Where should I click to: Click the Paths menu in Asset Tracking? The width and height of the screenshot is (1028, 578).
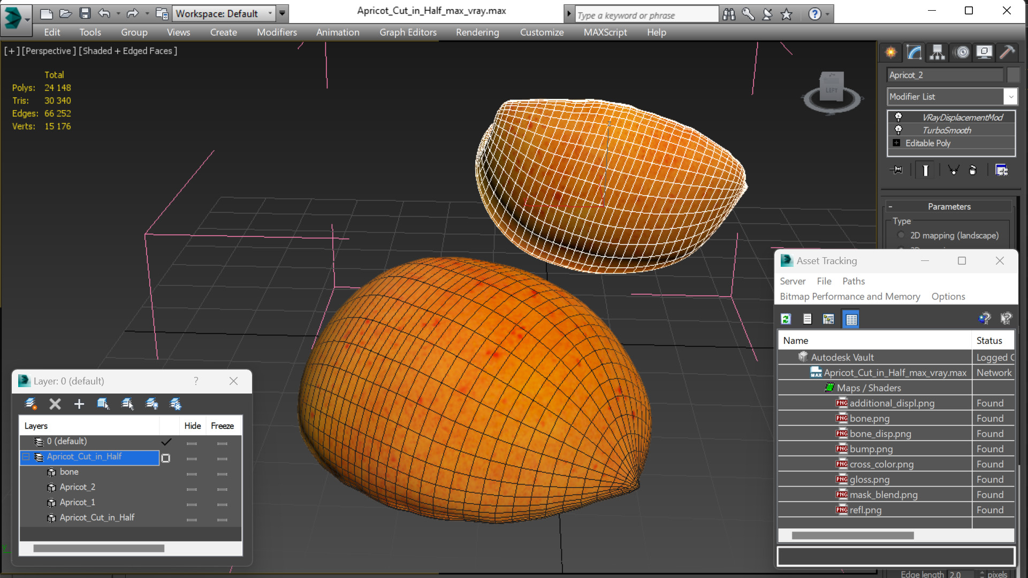click(853, 281)
